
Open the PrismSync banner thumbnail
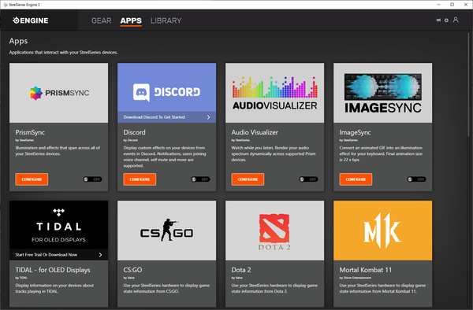(59, 93)
